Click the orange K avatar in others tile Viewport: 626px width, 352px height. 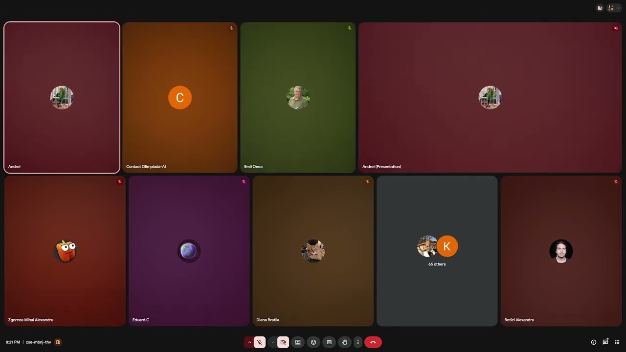(x=447, y=246)
